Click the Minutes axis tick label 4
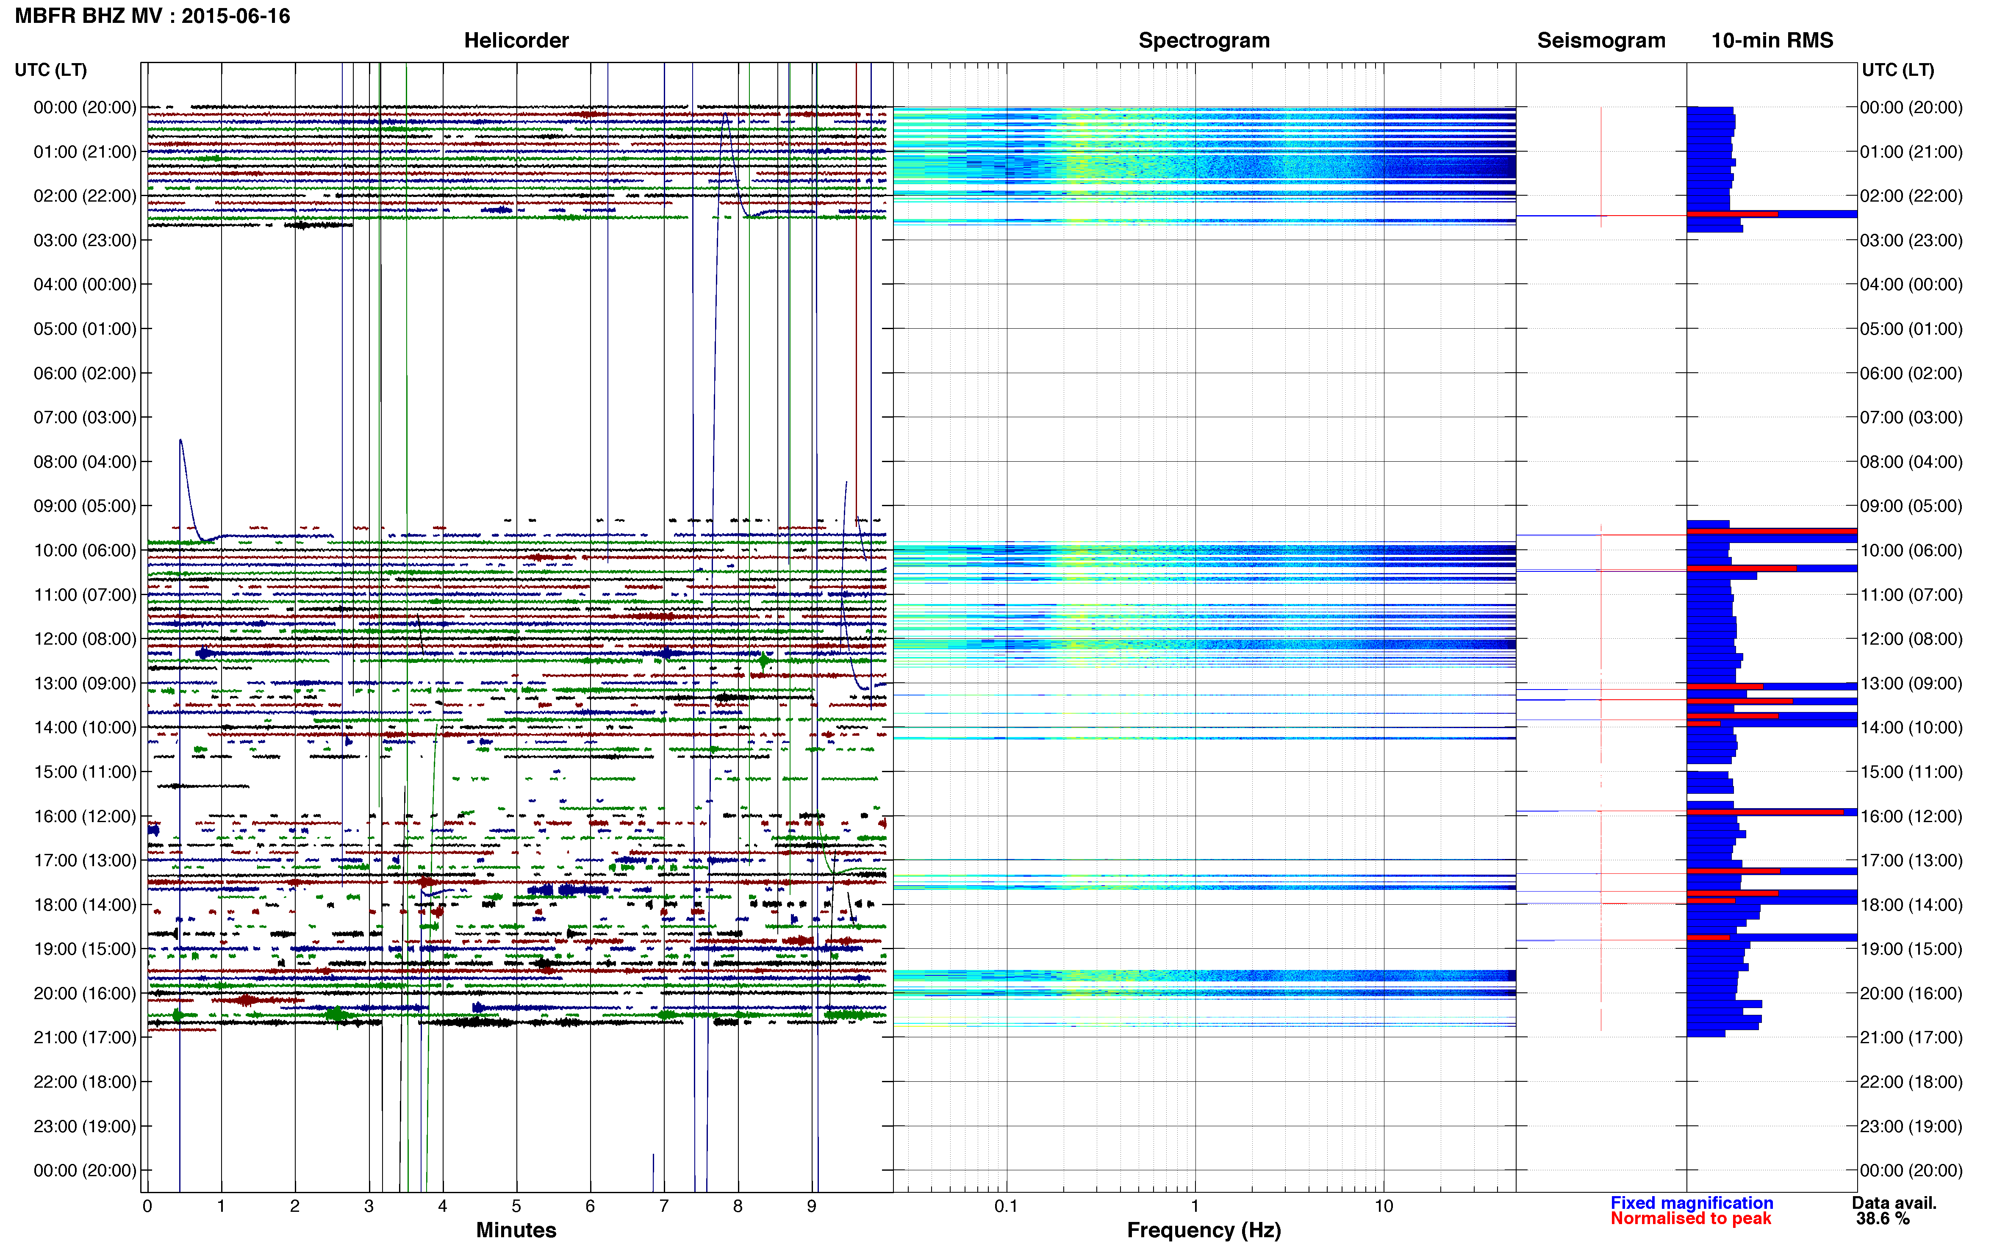Viewport: 2008px width, 1255px height. click(442, 1206)
